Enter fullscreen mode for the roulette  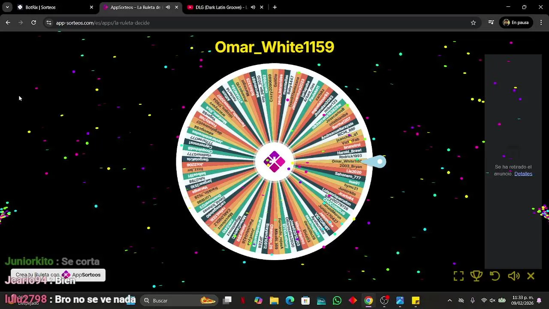click(x=459, y=276)
